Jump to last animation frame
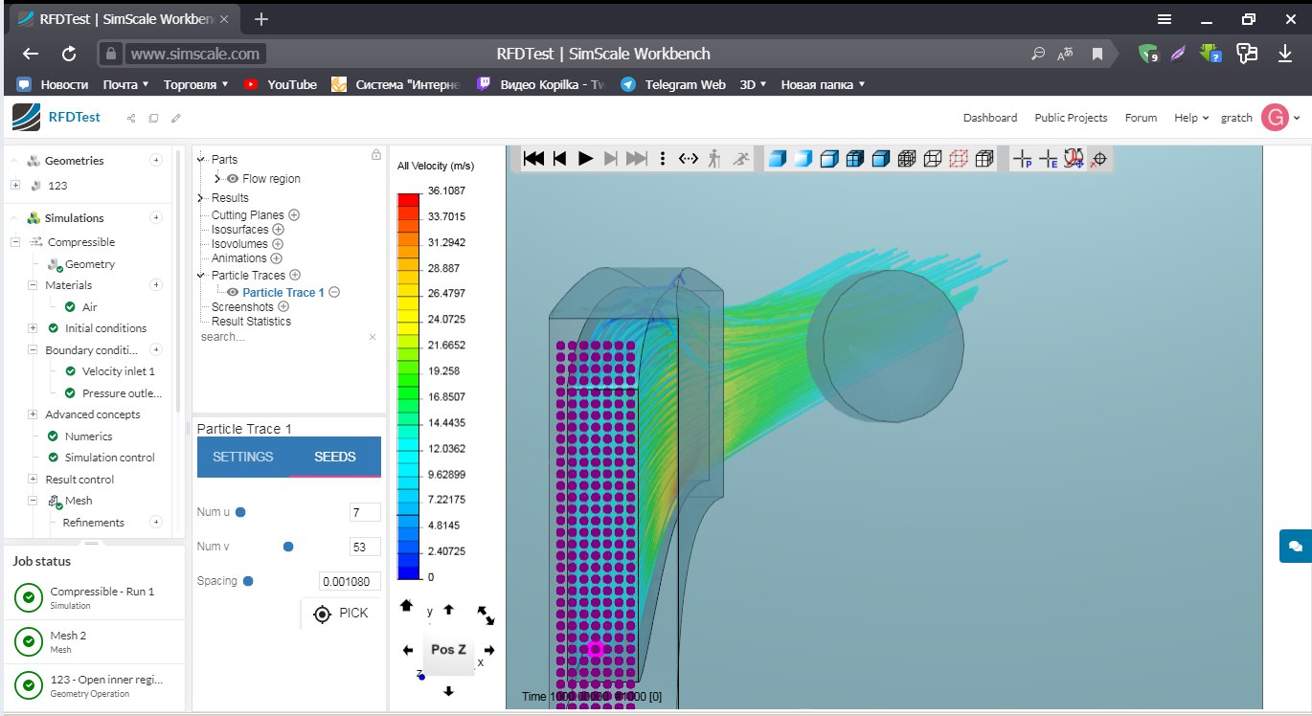The width and height of the screenshot is (1312, 716). coord(637,158)
